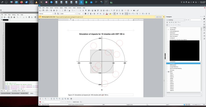The width and height of the screenshot is (206, 107).
Task: Click the Learn more button
Action: (159, 17)
